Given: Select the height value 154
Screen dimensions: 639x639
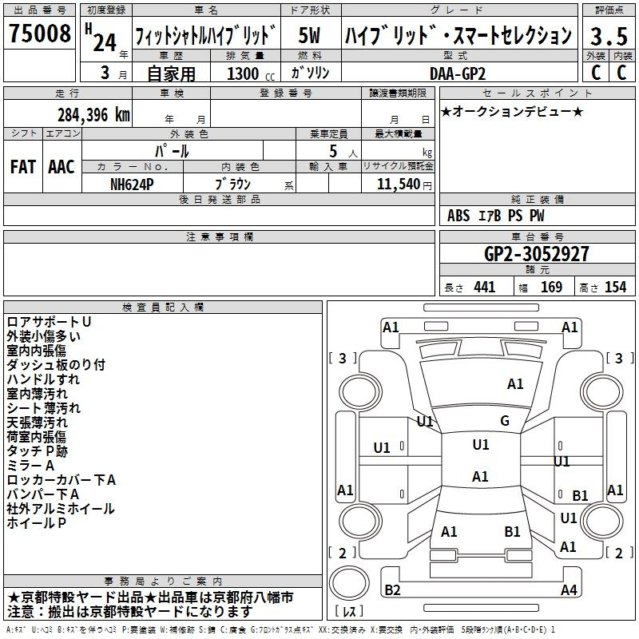Looking at the screenshot, I should click(615, 287).
